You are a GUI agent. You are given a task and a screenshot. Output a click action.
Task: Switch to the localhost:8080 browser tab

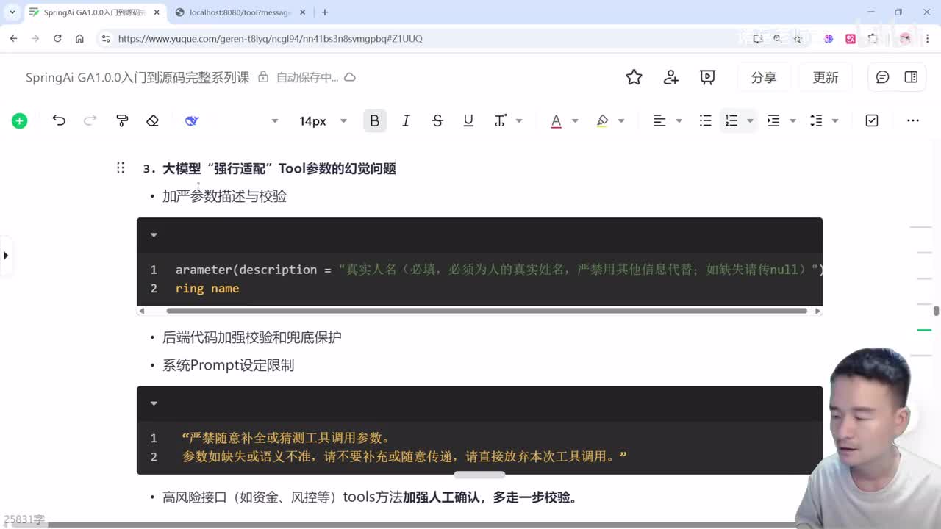pyautogui.click(x=240, y=12)
